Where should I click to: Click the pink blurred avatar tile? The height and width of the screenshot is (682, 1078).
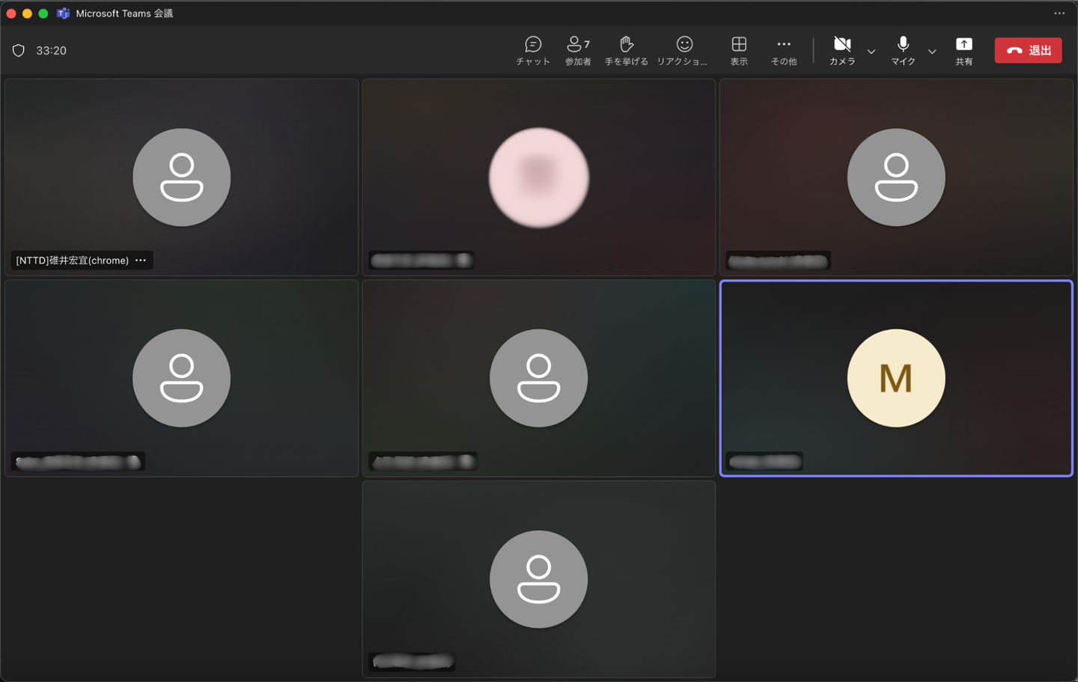(x=538, y=177)
